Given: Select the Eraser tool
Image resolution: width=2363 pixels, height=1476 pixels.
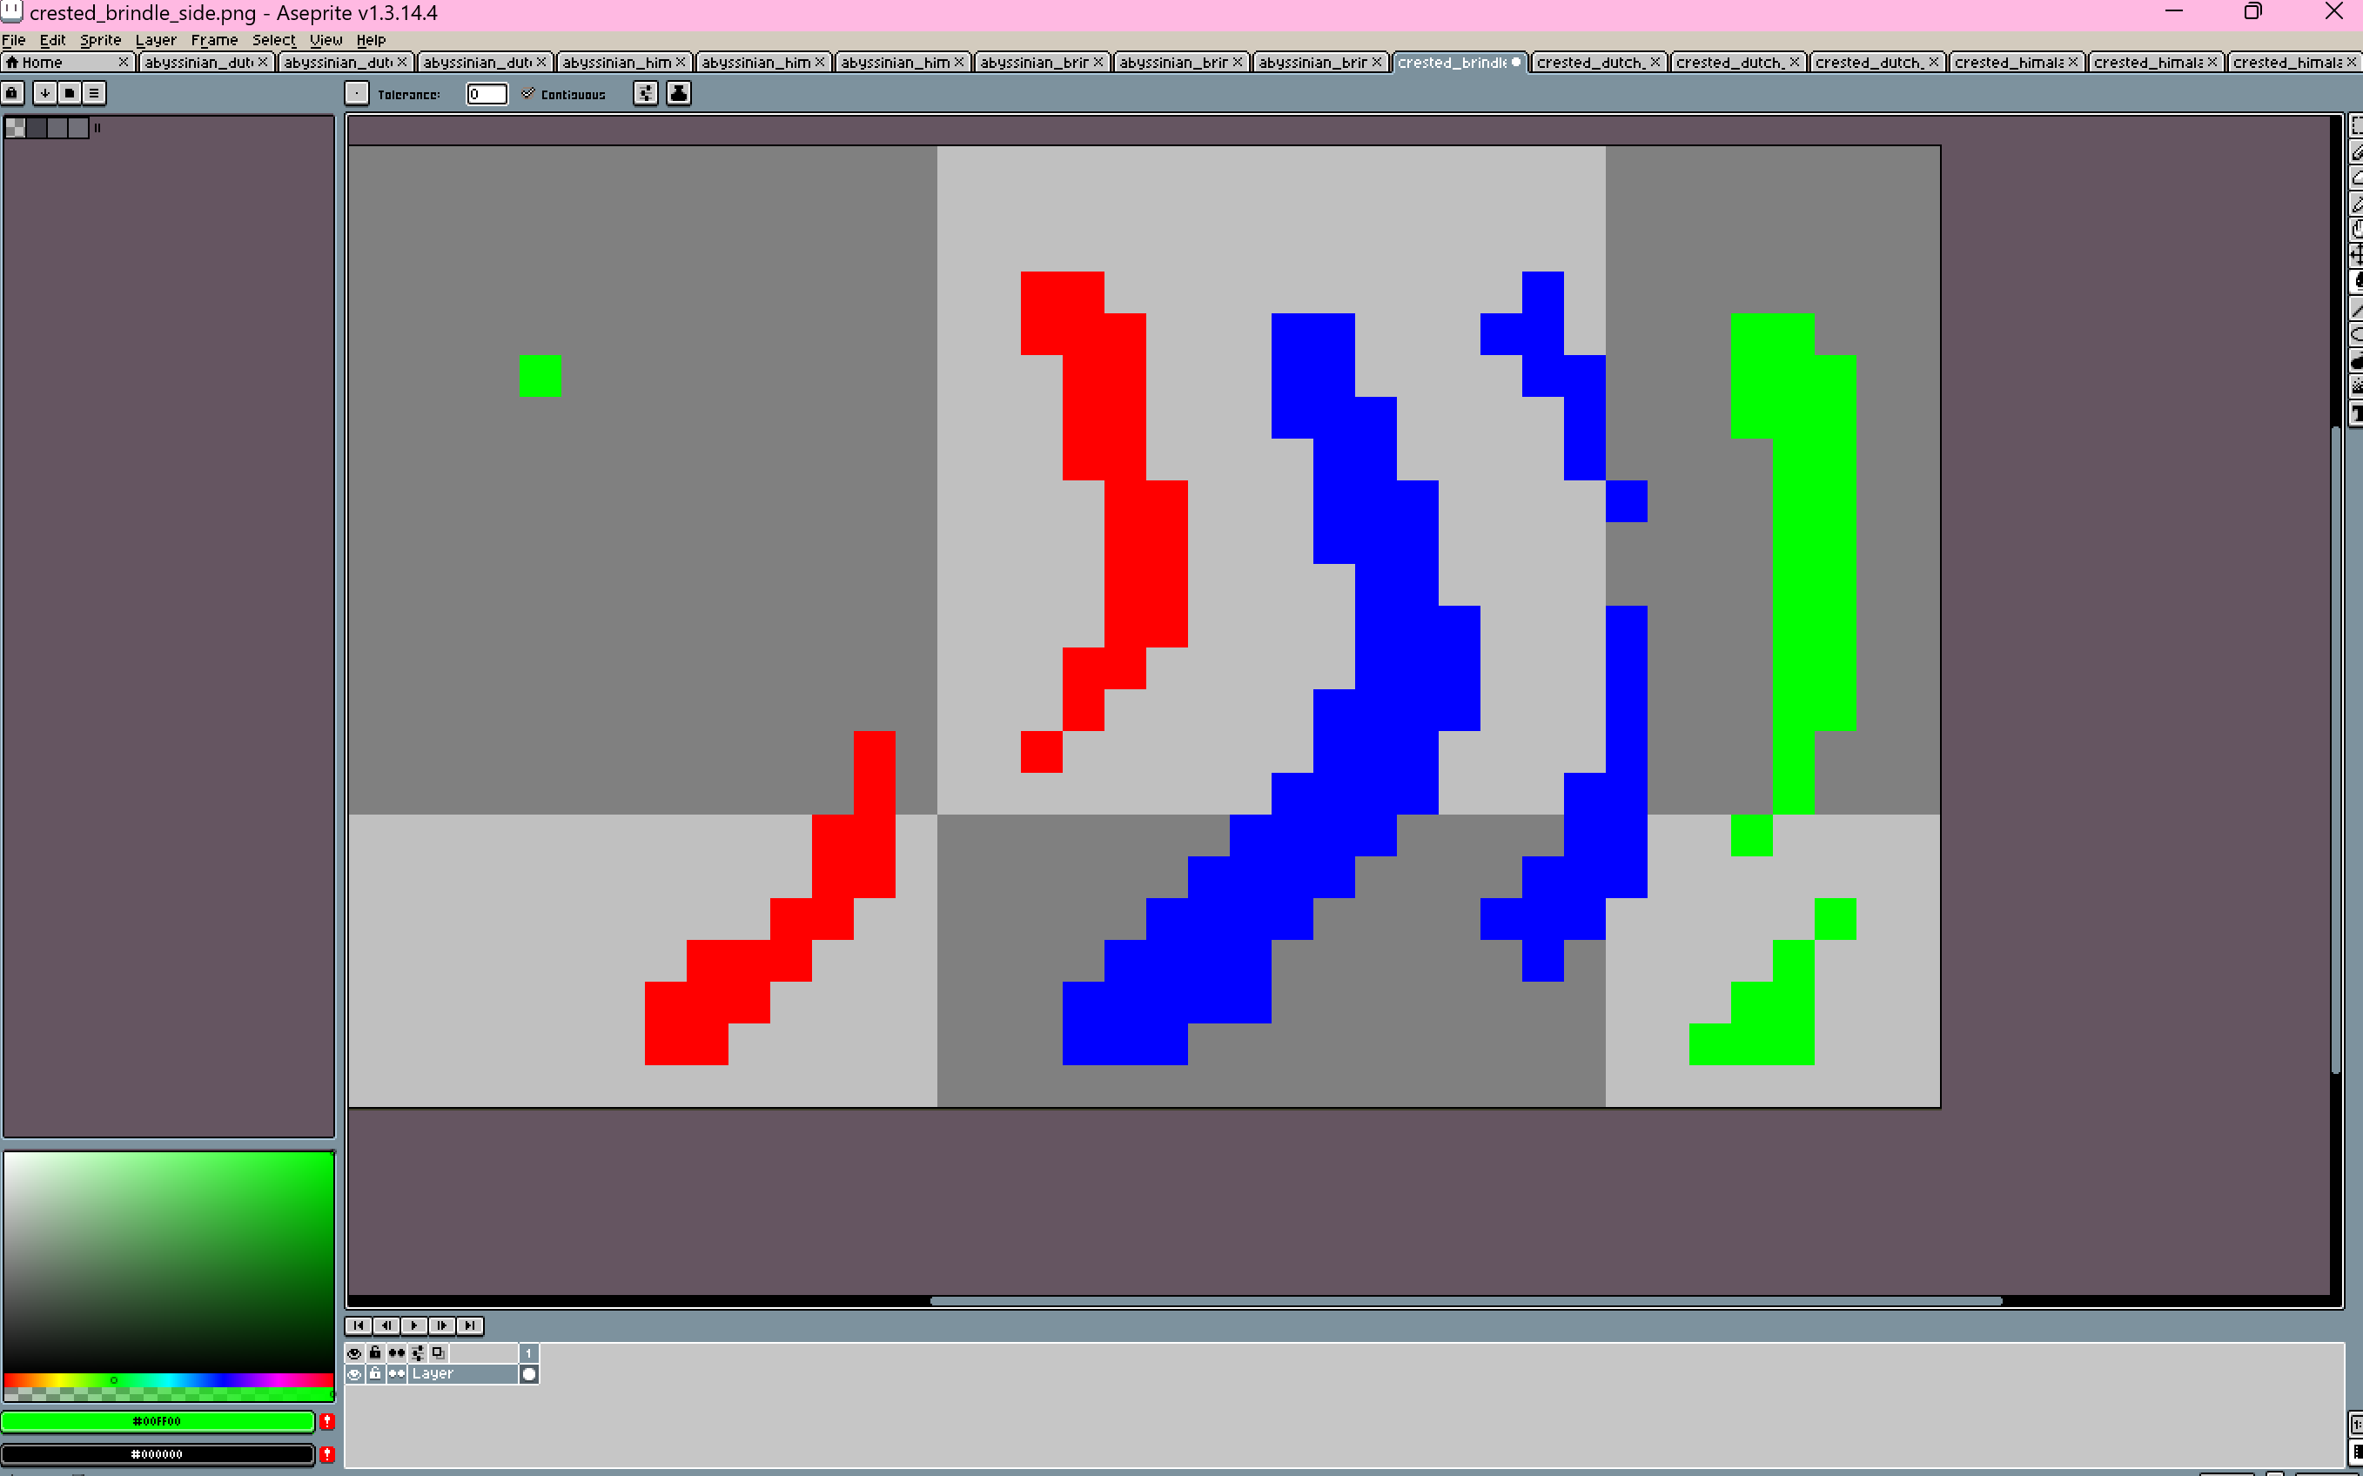Looking at the screenshot, I should point(2356,178).
